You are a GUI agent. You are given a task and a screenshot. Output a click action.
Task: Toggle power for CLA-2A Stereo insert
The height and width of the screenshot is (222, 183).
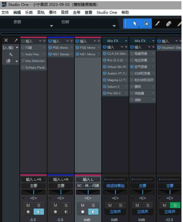pos(104,54)
